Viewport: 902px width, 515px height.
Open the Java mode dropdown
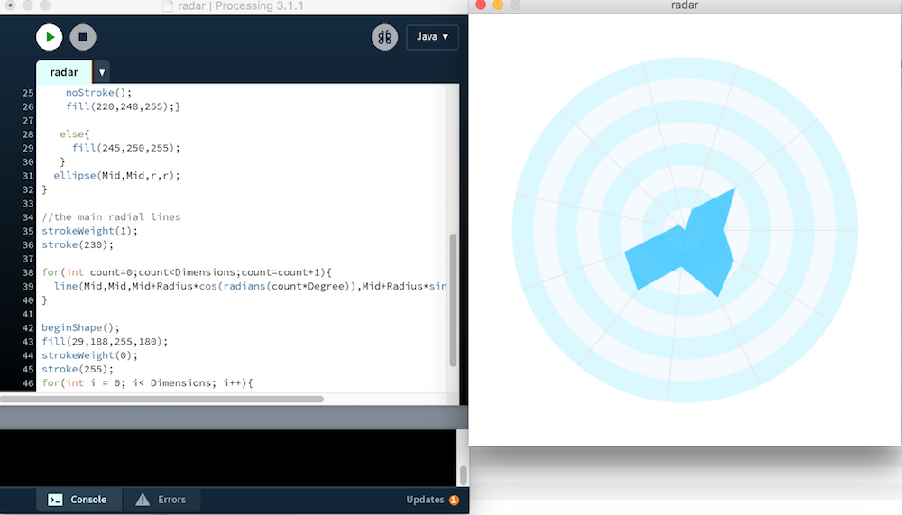(x=432, y=37)
